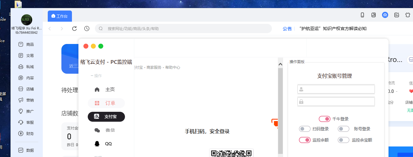The height and width of the screenshot is (157, 413).
Task: Click the blue customer service headset icon
Action: pyautogui.click(x=385, y=15)
